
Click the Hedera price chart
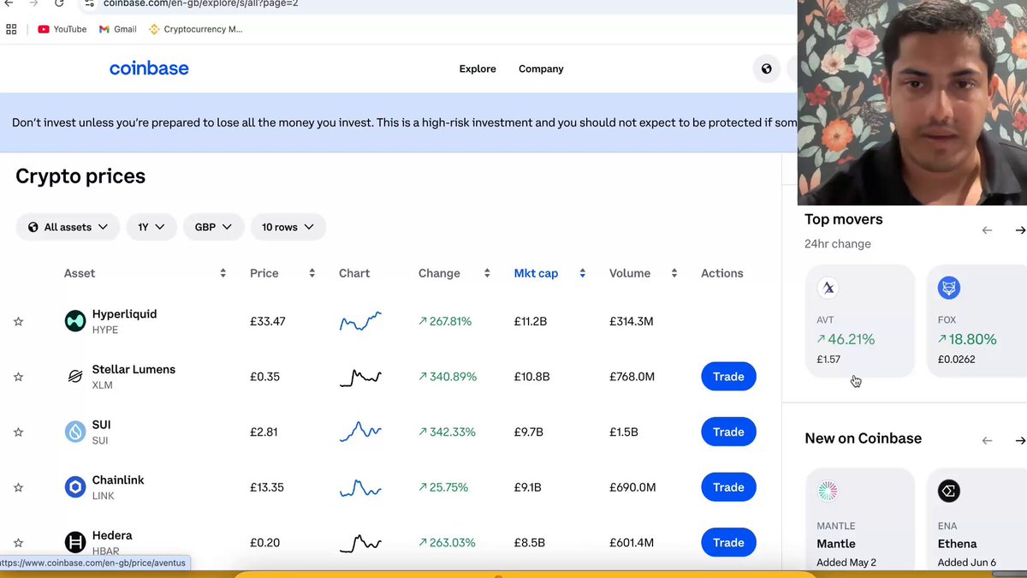pos(360,542)
